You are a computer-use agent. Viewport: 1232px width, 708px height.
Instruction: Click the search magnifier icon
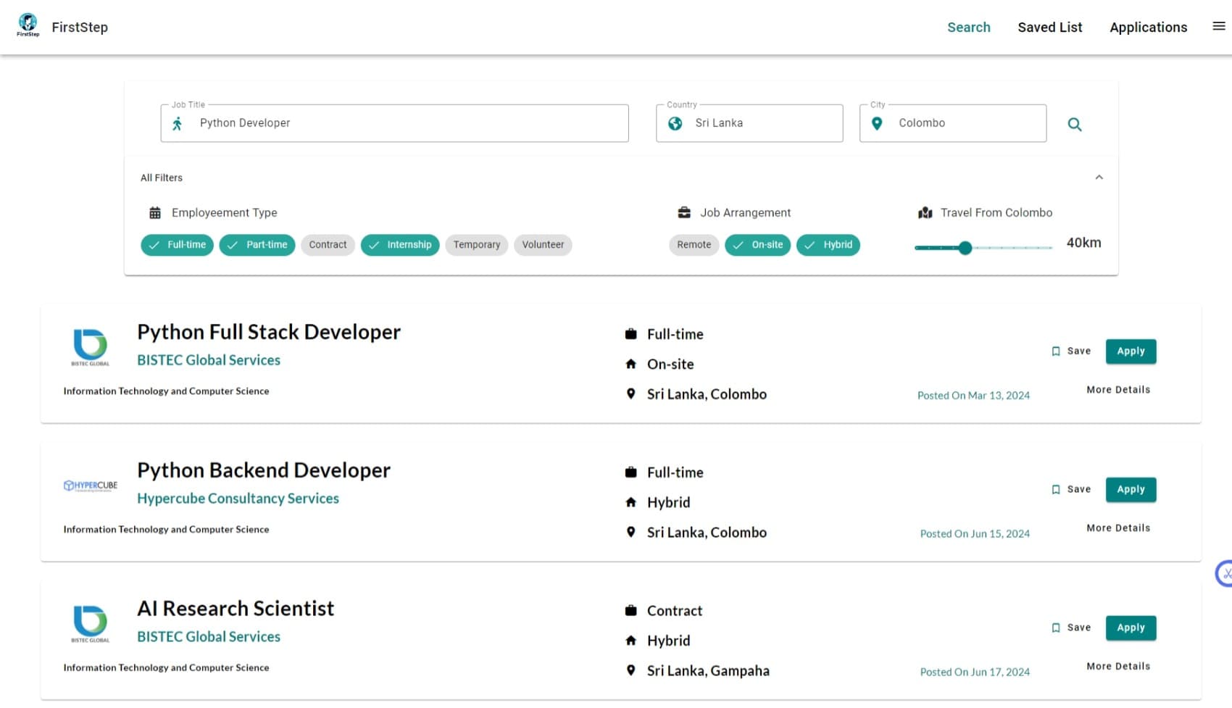pyautogui.click(x=1075, y=124)
